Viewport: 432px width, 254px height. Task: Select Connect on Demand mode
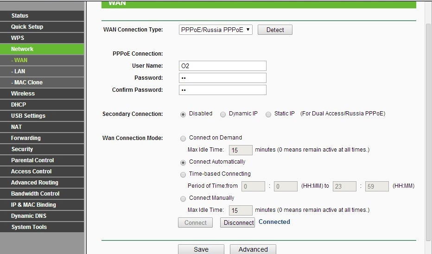[x=183, y=138]
